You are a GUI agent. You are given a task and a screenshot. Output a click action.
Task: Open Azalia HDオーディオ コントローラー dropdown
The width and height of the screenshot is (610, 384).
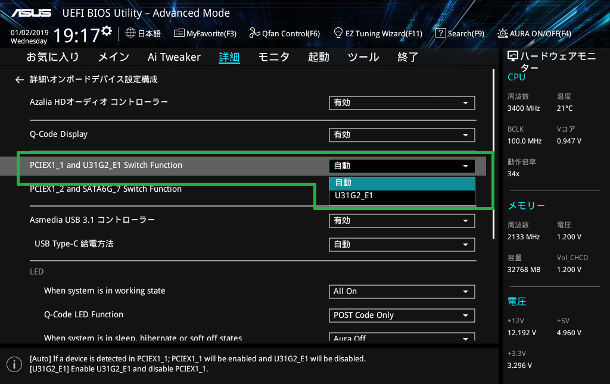pyautogui.click(x=402, y=103)
